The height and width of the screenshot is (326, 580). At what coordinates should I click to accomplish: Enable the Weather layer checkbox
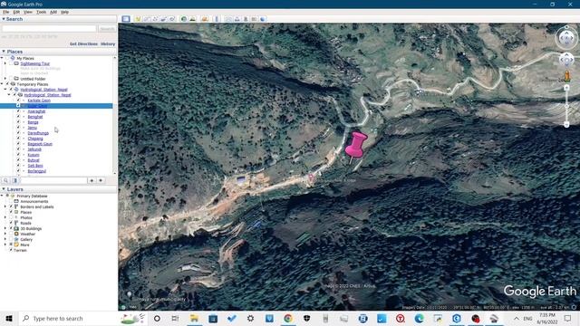click(11, 234)
